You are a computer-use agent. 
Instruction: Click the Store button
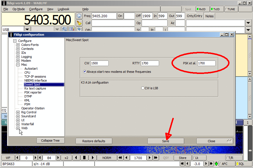pos(183,158)
